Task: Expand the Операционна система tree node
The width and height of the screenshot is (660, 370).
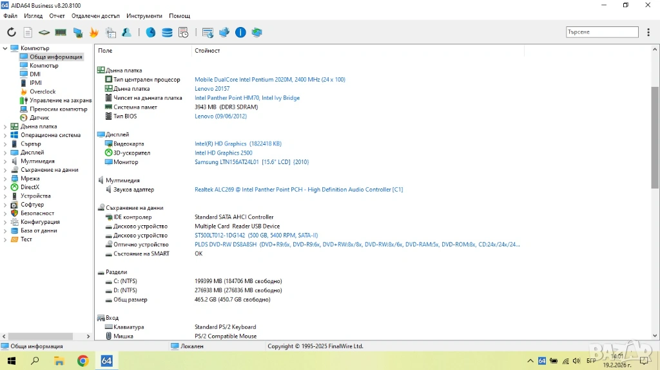Action: coord(5,135)
